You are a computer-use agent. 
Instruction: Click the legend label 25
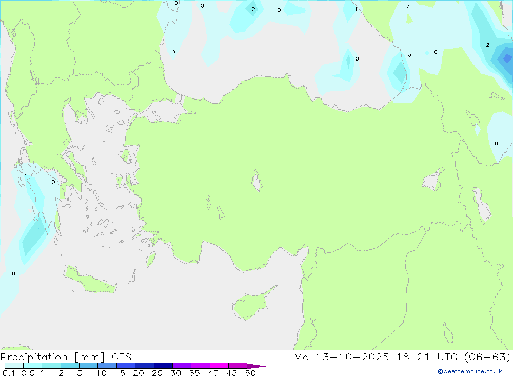[157, 373]
